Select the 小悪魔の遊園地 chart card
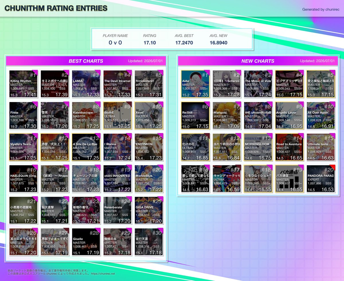344x281 pixels. (23, 210)
